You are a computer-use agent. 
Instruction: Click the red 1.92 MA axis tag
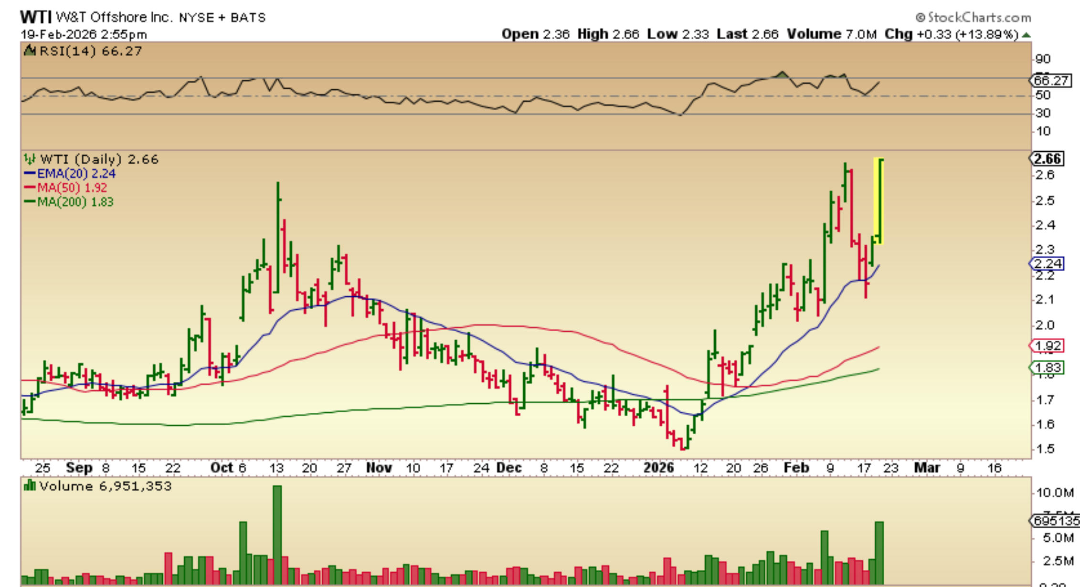[x=1047, y=346]
